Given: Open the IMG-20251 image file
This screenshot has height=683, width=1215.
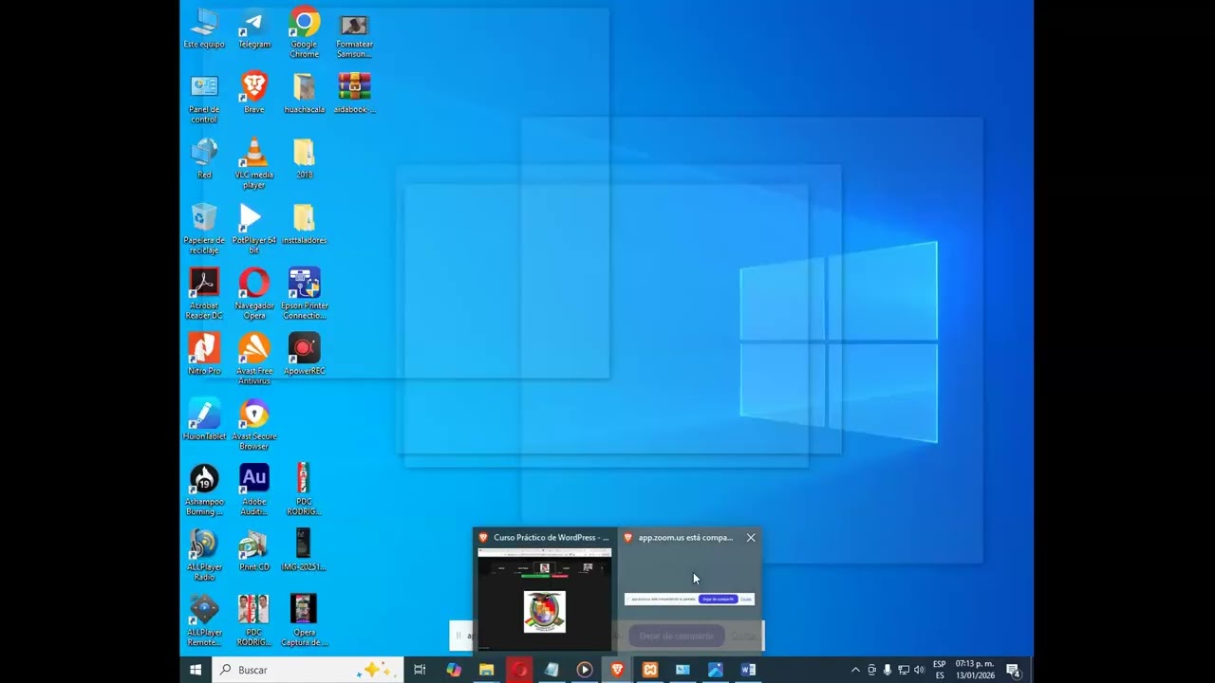Looking at the screenshot, I should coord(304,551).
